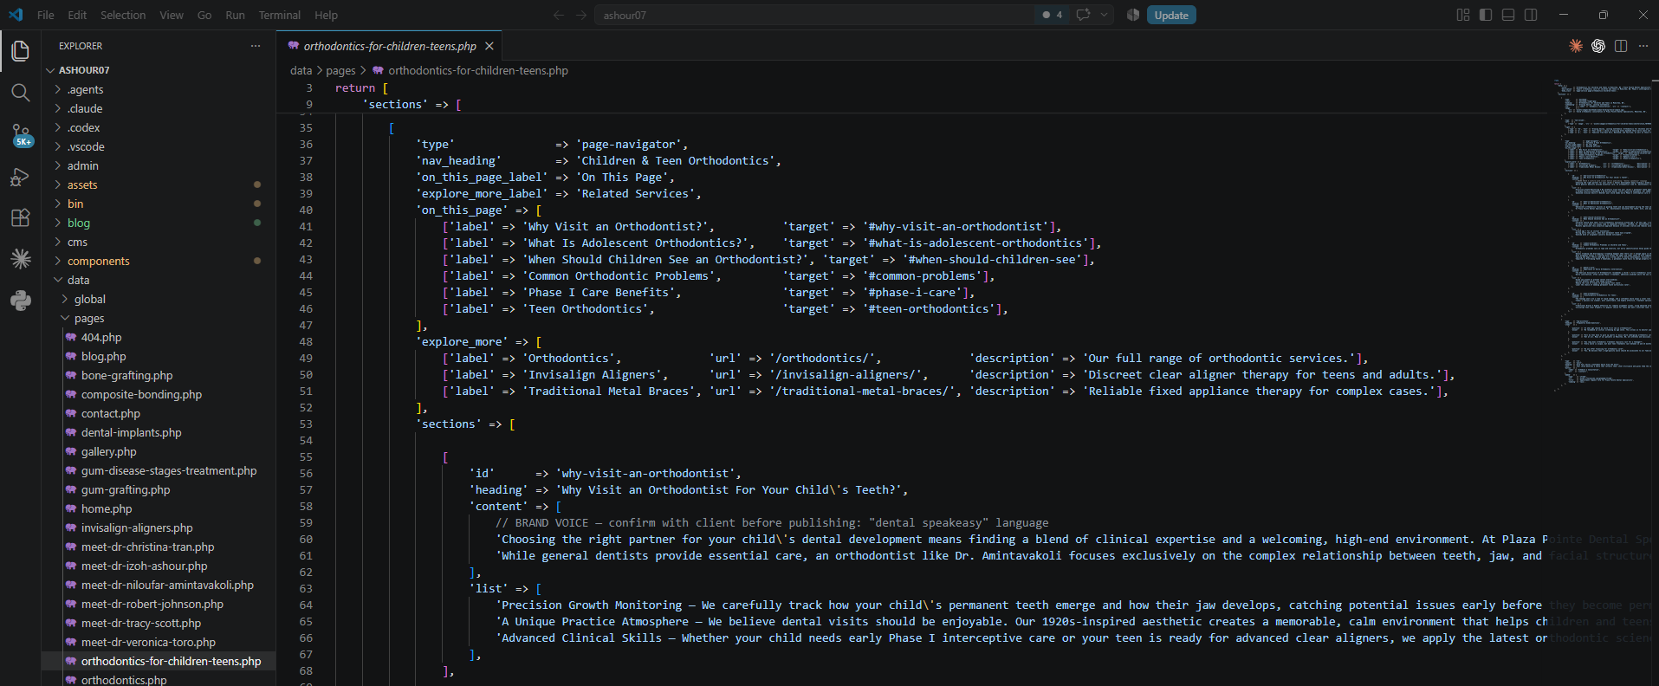The width and height of the screenshot is (1659, 686).
Task: Click the ashour07 command center search box
Action: [x=814, y=15]
